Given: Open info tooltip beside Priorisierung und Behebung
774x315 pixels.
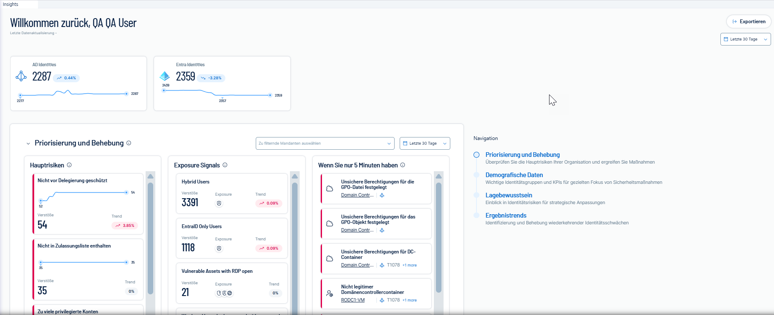Looking at the screenshot, I should [x=129, y=143].
